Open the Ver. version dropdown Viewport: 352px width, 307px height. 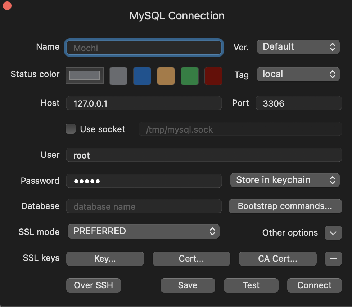(298, 46)
